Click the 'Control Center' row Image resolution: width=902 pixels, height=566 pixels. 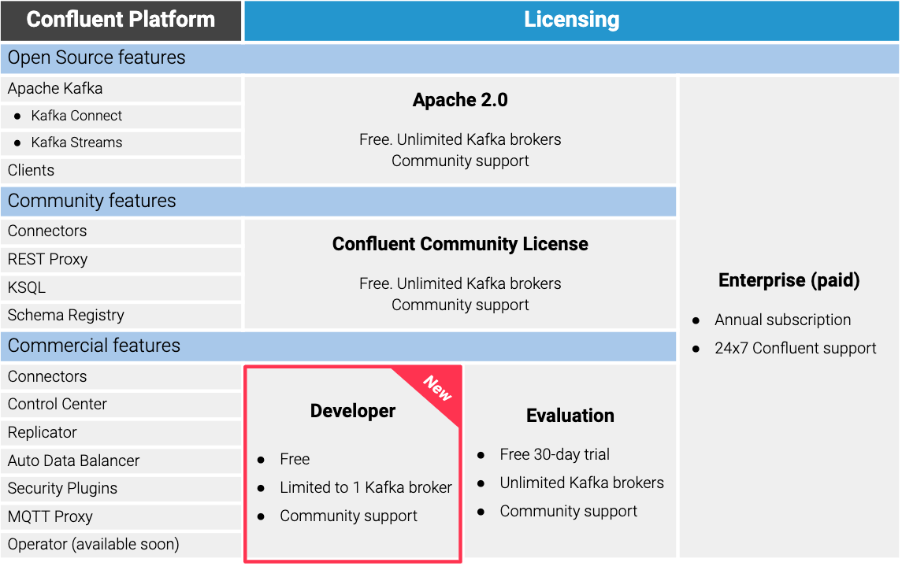point(121,405)
